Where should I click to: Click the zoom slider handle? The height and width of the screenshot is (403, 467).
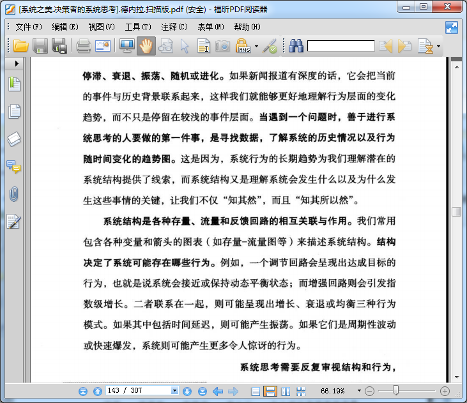[395, 390]
